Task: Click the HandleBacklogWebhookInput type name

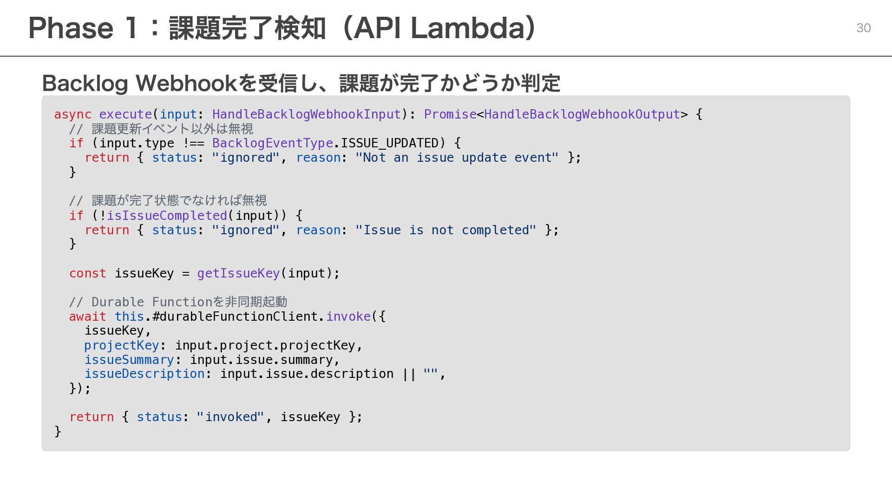Action: click(x=307, y=114)
